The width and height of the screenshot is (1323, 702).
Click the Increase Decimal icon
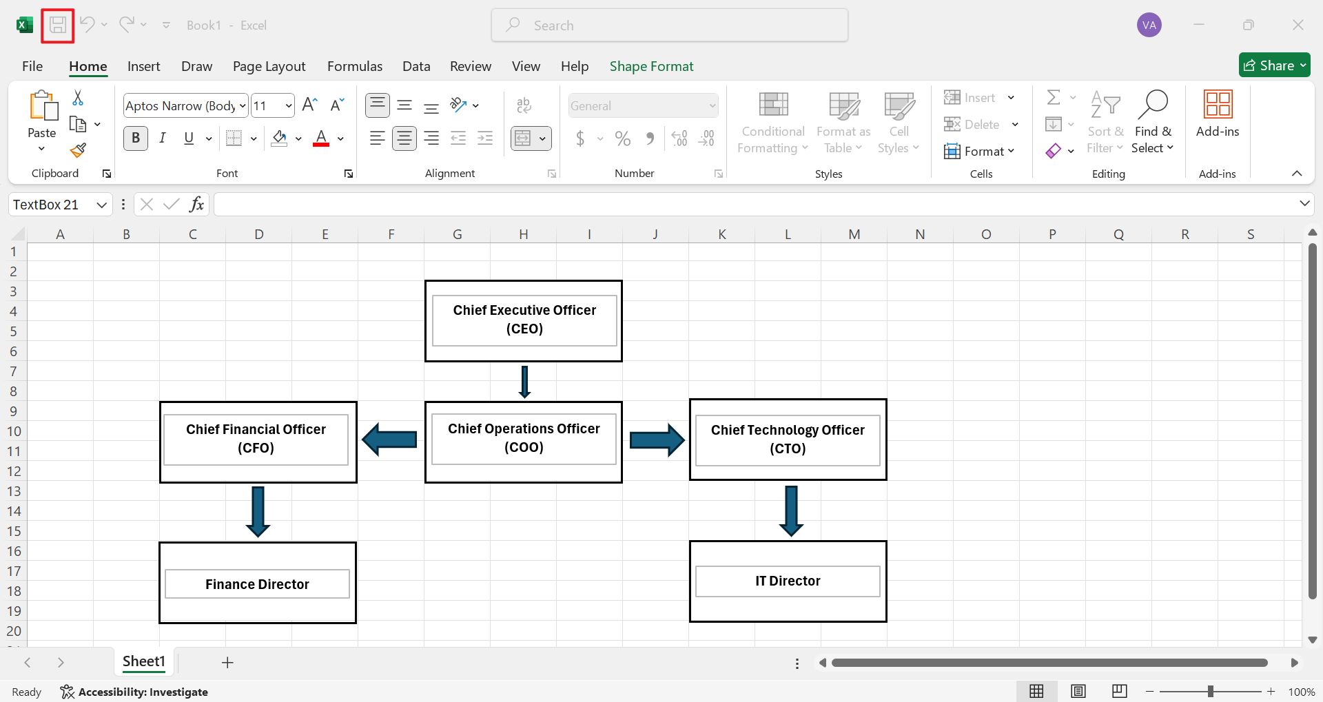679,138
